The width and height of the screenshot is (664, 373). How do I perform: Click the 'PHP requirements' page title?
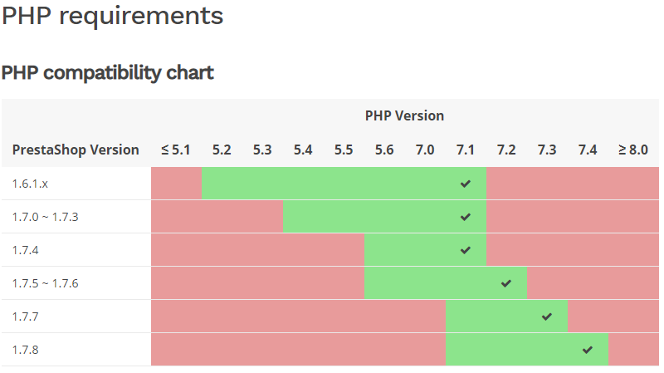[112, 16]
